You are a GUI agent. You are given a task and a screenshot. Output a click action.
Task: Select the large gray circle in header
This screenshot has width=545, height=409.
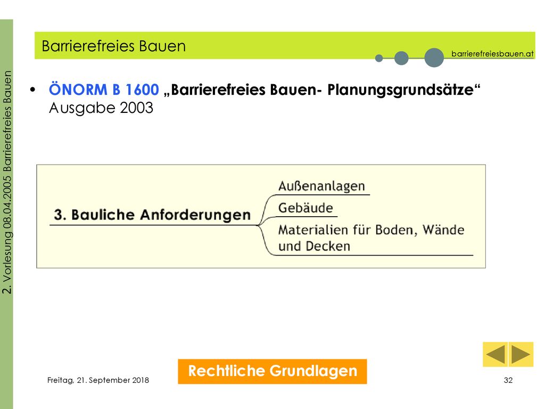pos(434,58)
